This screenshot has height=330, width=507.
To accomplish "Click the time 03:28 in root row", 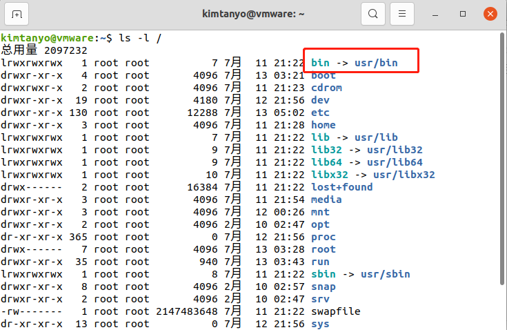I will (290, 249).
